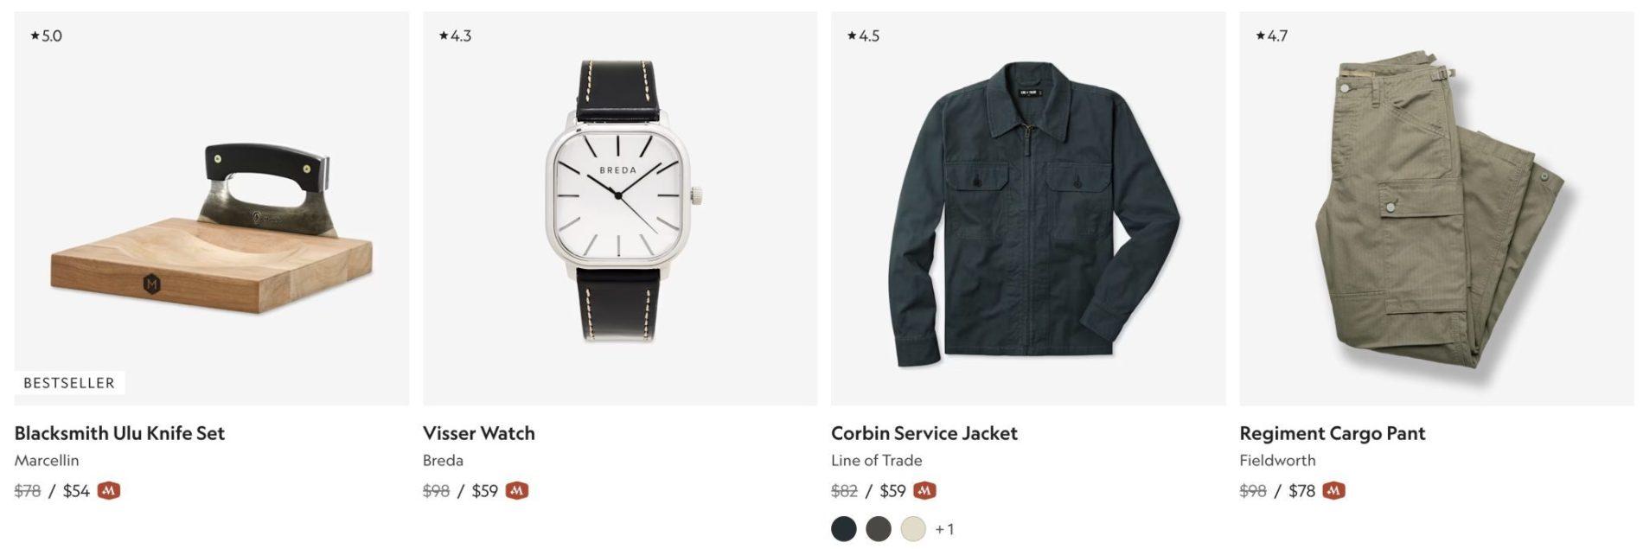Click the 4.3 star rating on the Visser Watch
Image resolution: width=1643 pixels, height=549 pixels.
(455, 35)
